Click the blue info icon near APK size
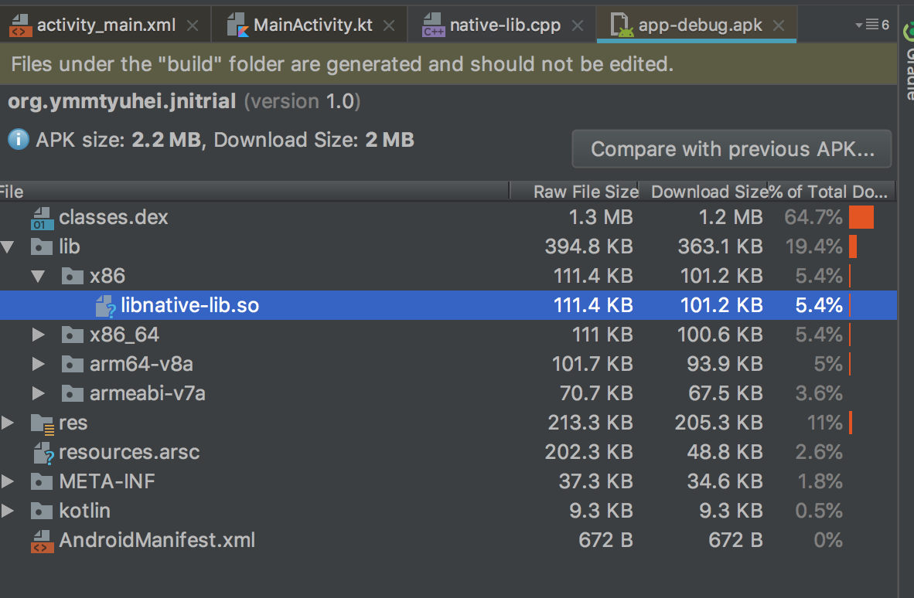The width and height of the screenshot is (914, 598). (x=17, y=140)
